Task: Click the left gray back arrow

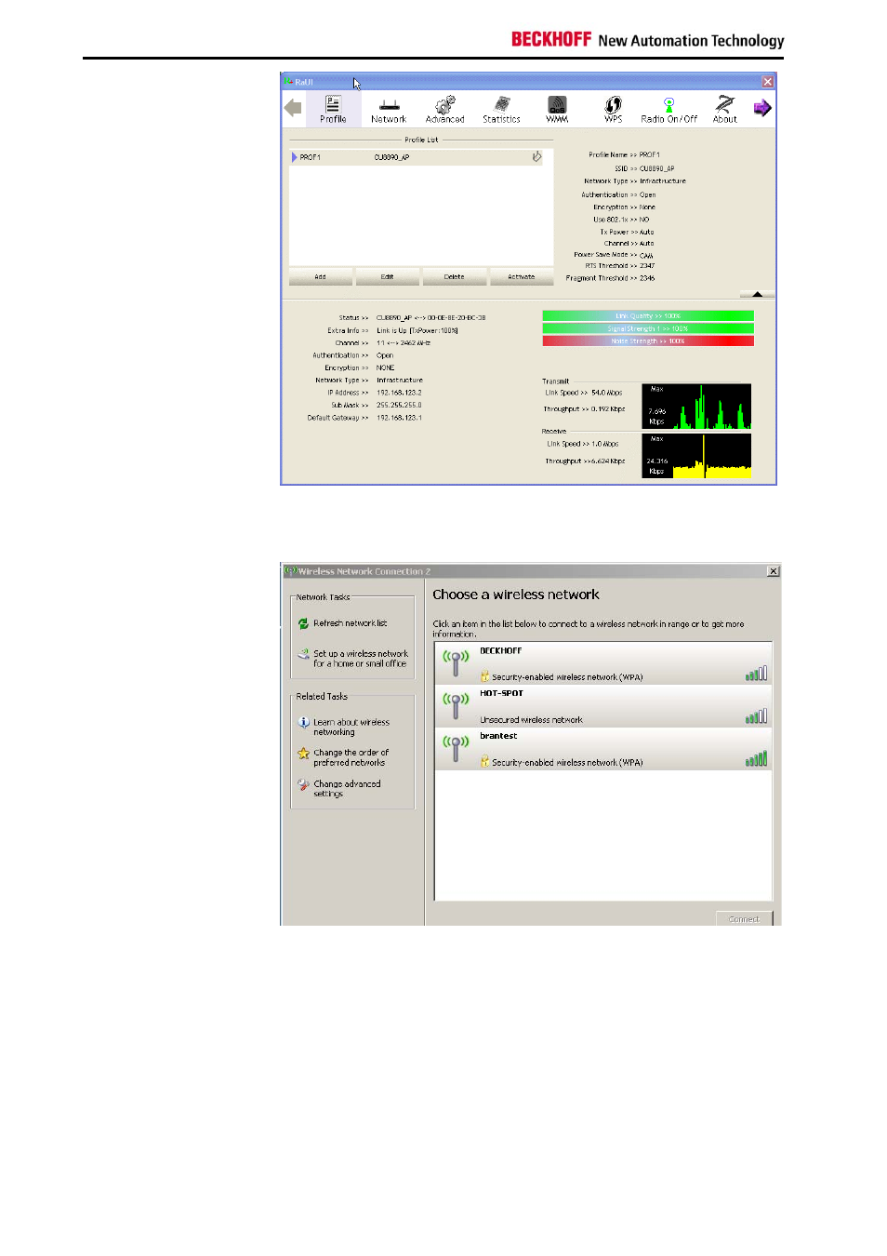Action: [293, 108]
